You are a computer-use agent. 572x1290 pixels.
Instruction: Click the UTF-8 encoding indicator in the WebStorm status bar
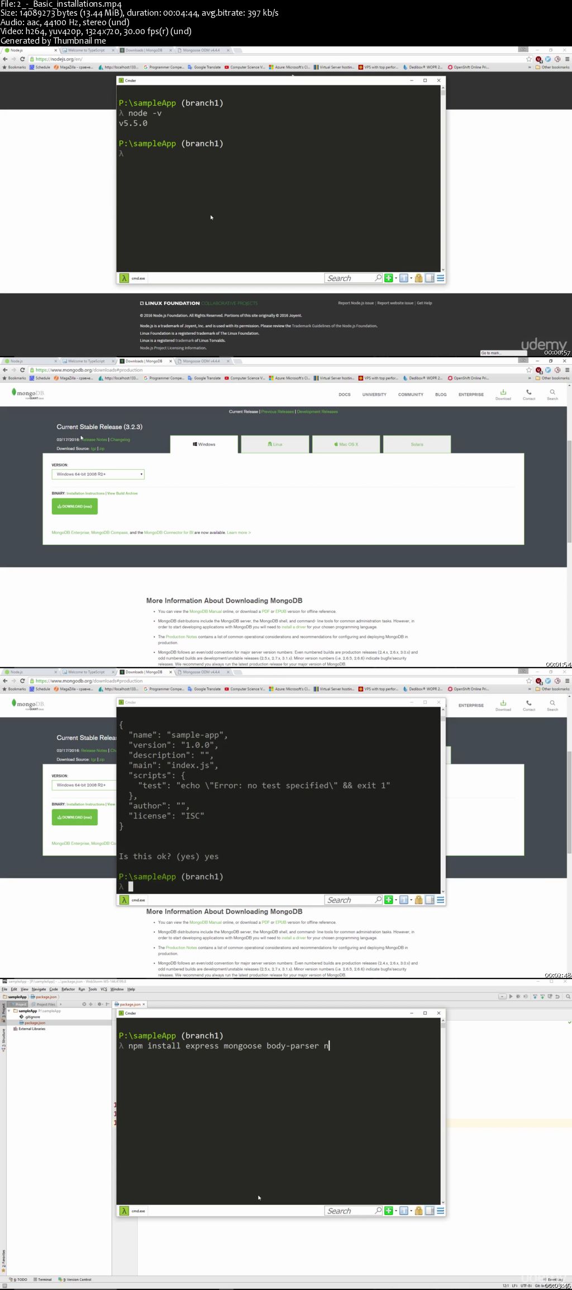(x=526, y=1286)
